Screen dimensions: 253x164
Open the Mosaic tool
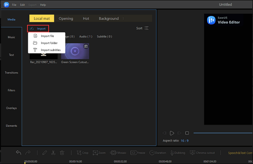(119, 153)
